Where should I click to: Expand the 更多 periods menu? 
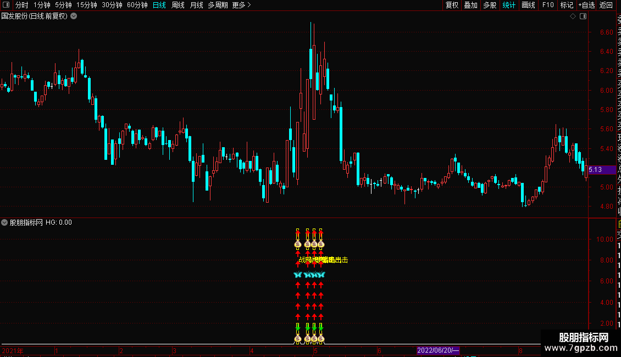242,5
